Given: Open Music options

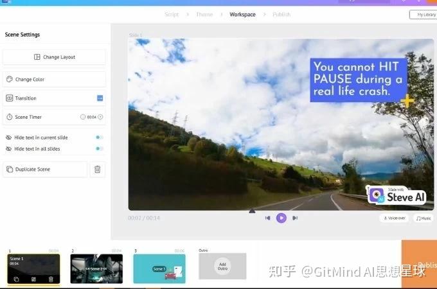Looking at the screenshot, I should pyautogui.click(x=424, y=218).
